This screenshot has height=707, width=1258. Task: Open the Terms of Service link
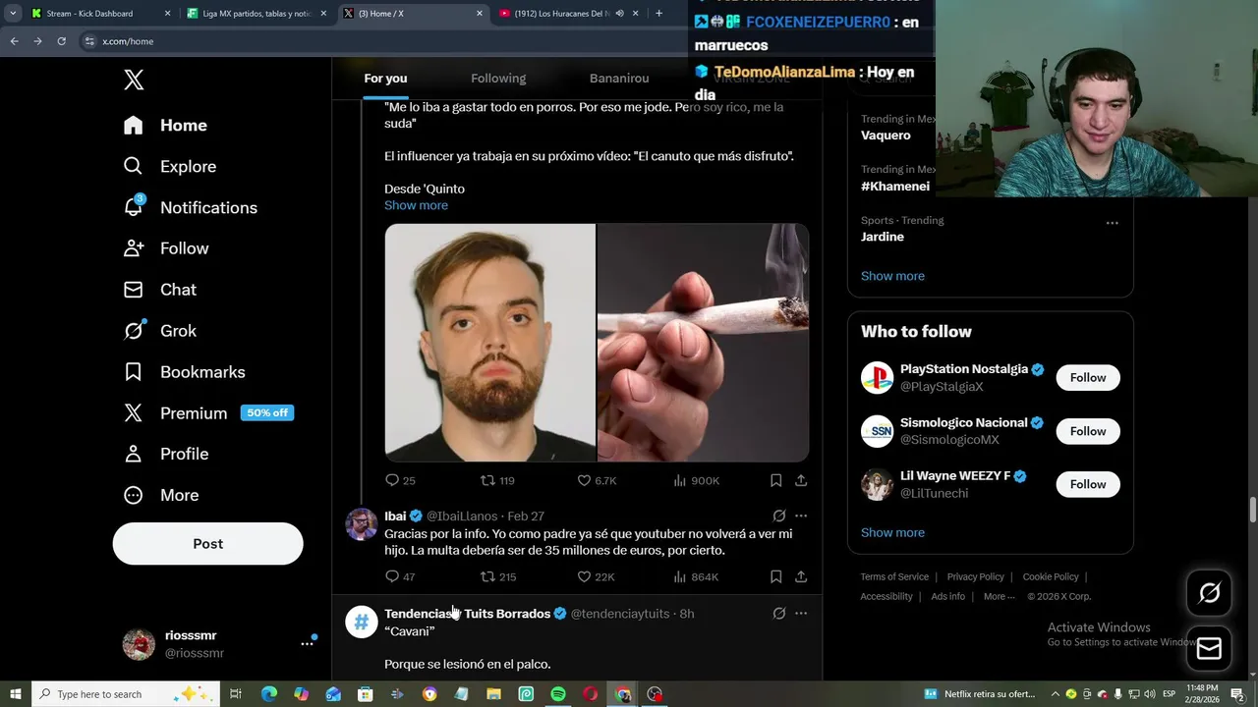pos(894,576)
